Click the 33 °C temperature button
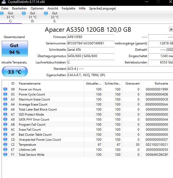The height and width of the screenshot is (178, 173). (15, 72)
